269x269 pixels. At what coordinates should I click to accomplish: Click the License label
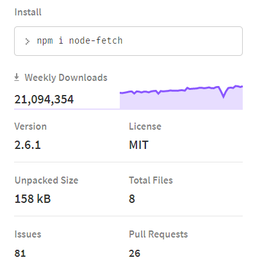coord(145,126)
